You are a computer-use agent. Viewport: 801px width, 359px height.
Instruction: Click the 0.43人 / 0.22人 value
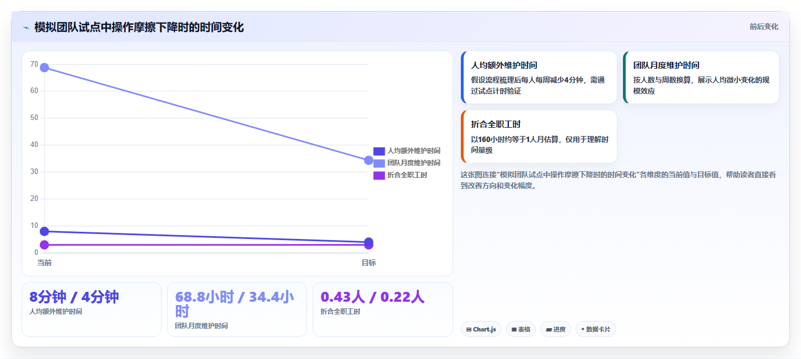372,297
